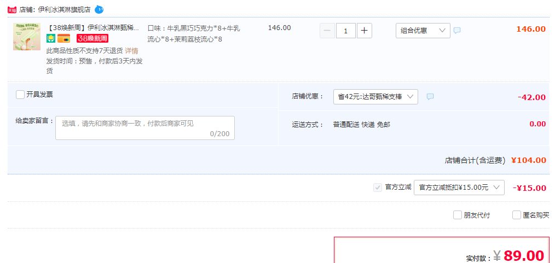The height and width of the screenshot is (263, 555).
Task: Click the shipping fee 0.00 value
Action: coord(537,124)
